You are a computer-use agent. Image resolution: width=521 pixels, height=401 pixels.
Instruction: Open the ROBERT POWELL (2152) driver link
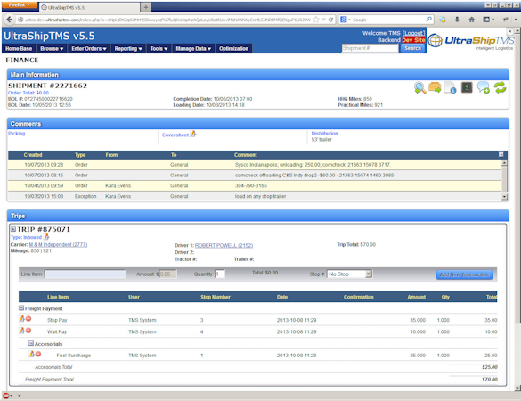[224, 245]
